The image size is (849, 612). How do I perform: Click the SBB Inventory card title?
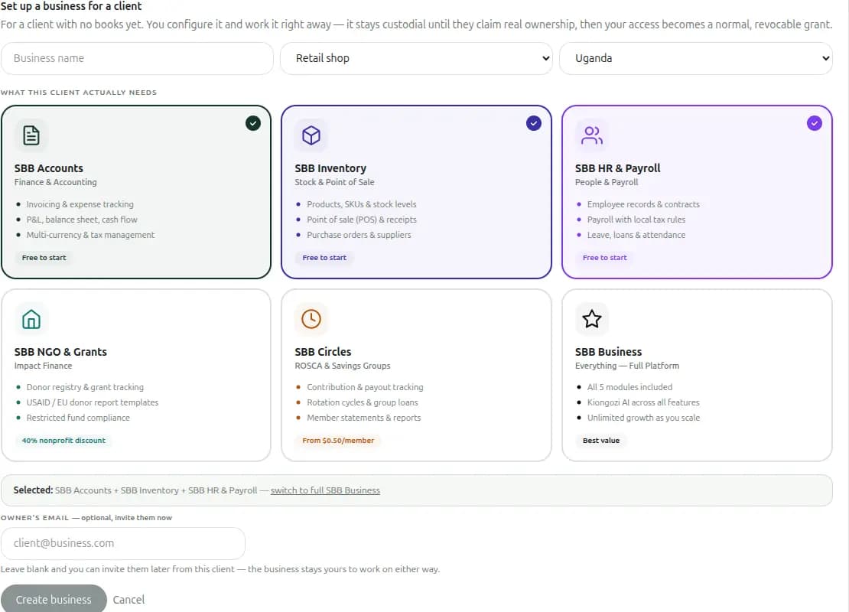click(331, 168)
